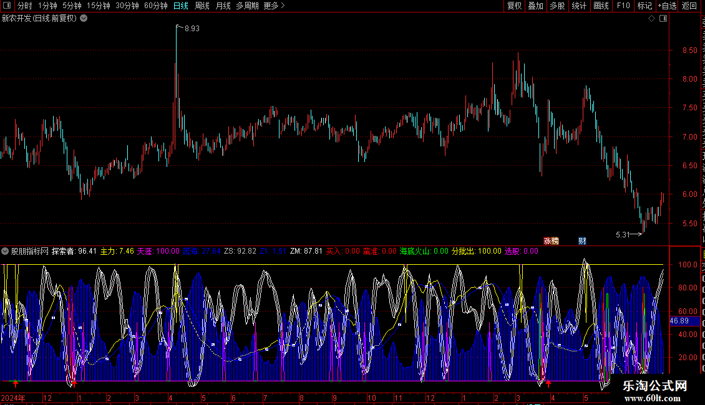705x405 pixels.
Task: Click the 选股: 0.00 indicator value
Action: click(x=521, y=251)
